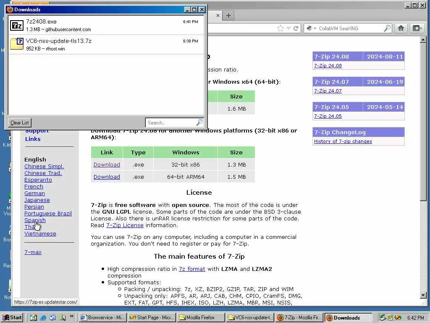Screen dimensions: 430x323
Task: Open a new tab with plus button
Action: 228,16
